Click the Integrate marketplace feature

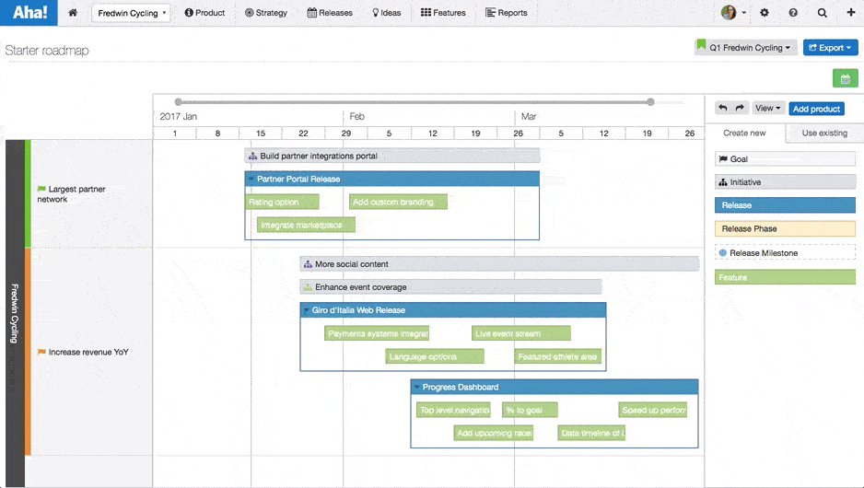pyautogui.click(x=306, y=226)
